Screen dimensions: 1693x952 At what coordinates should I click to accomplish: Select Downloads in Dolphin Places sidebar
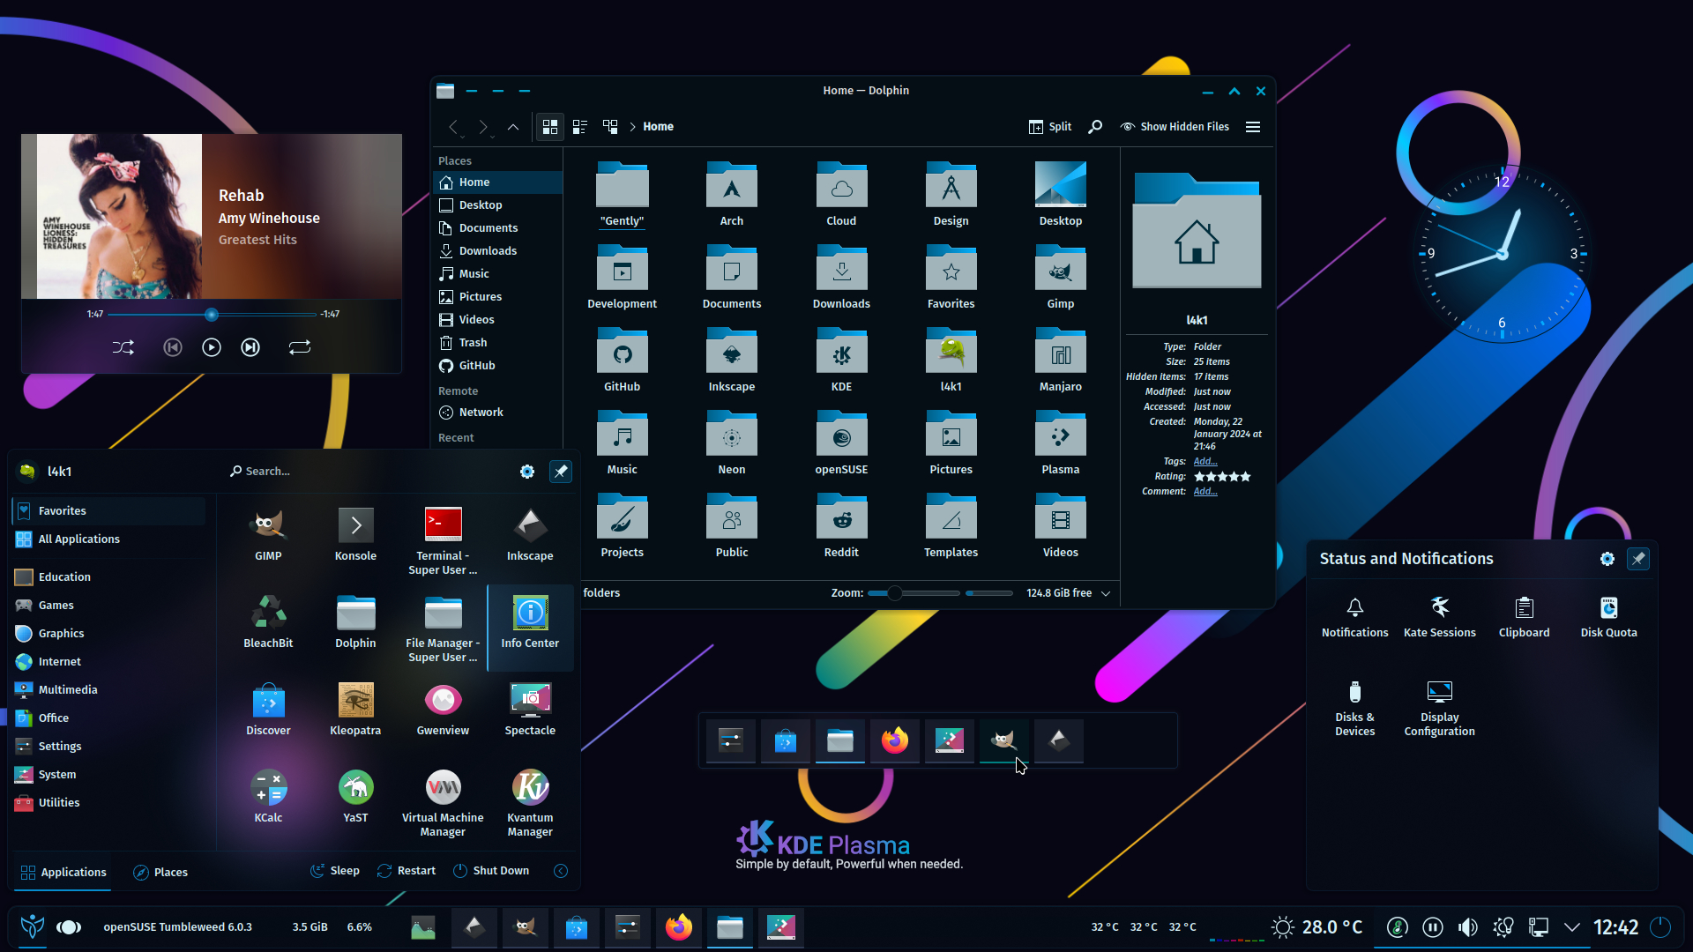[498, 251]
